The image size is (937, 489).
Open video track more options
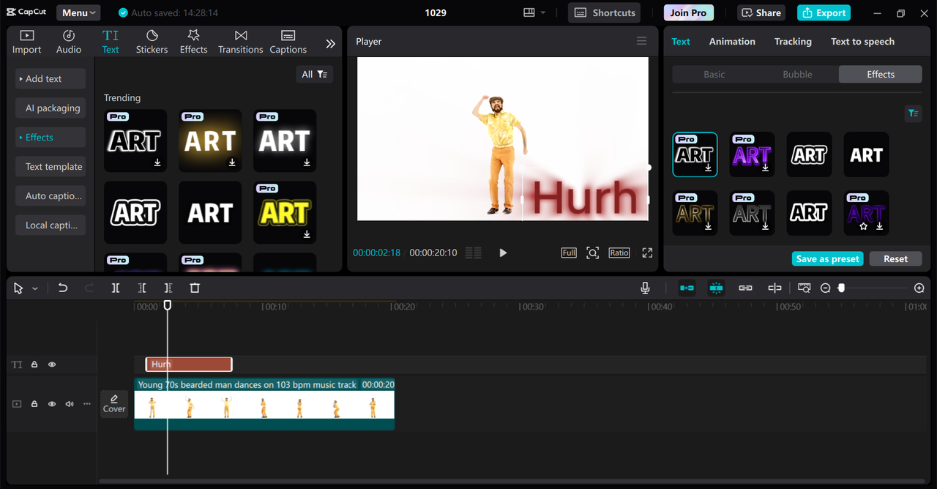coord(87,404)
